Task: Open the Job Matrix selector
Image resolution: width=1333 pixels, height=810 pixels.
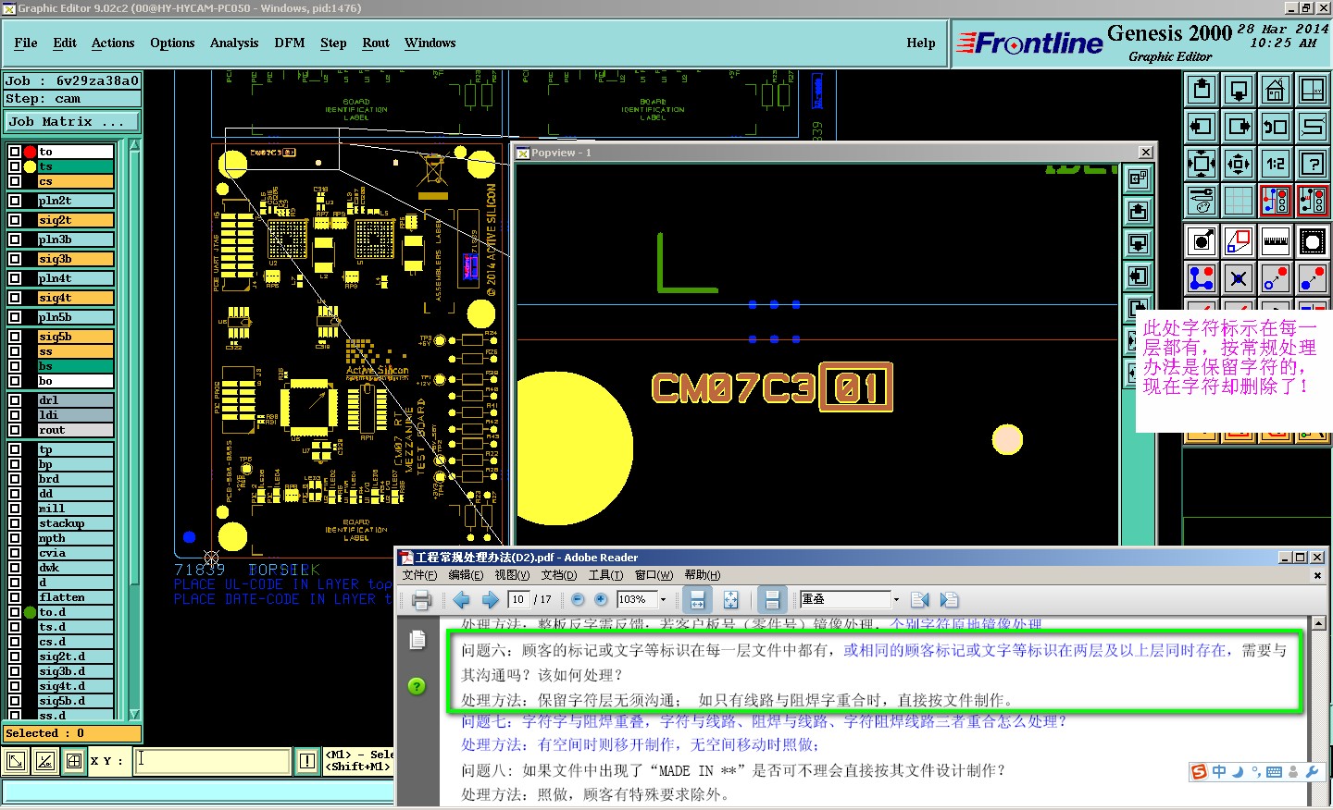Action: [71, 122]
